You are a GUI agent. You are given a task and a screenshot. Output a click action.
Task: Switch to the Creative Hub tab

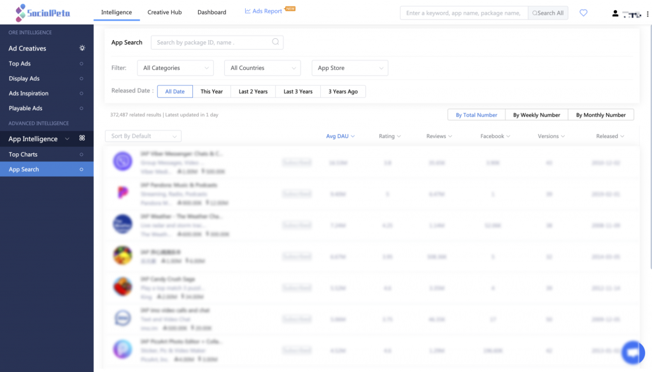[165, 12]
